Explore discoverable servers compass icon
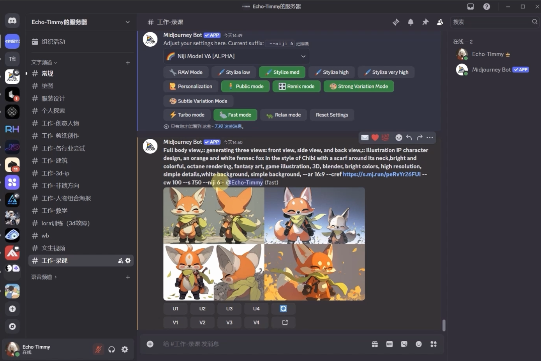Viewport: 541px width, 361px height. point(12,326)
